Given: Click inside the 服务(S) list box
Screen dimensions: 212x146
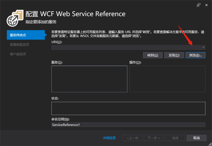Looking at the screenshot, I should (89, 79).
